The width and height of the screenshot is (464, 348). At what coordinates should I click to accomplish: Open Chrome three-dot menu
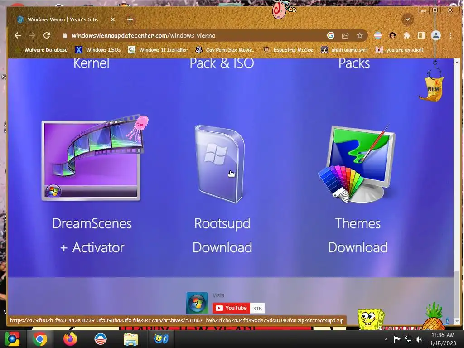451,35
